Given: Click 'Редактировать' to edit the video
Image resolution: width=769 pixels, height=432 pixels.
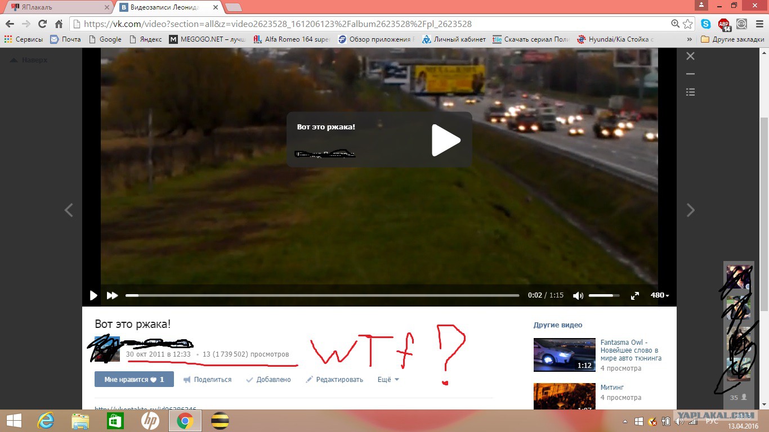Looking at the screenshot, I should coord(334,380).
